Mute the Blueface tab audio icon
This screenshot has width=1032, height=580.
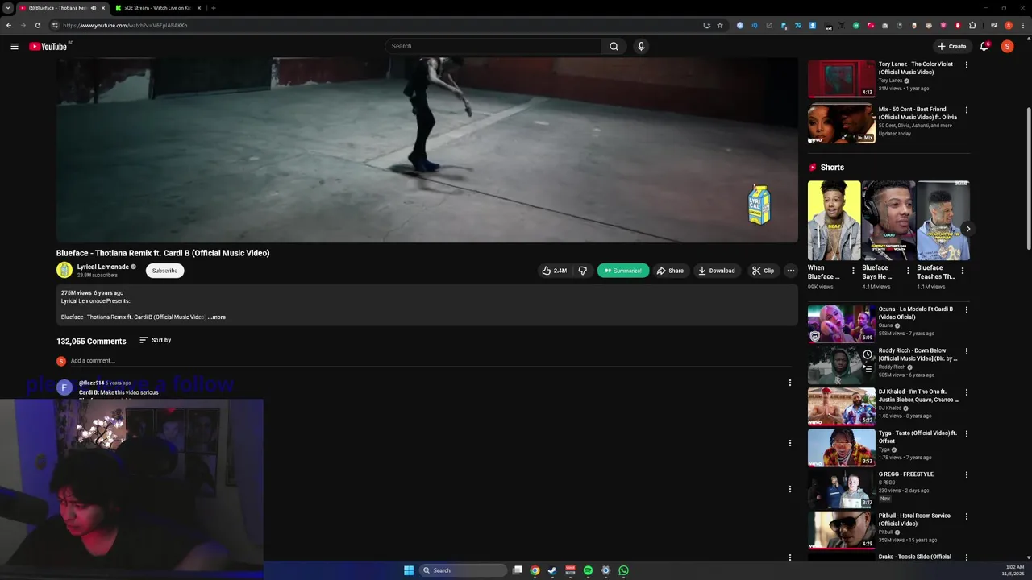tap(94, 8)
